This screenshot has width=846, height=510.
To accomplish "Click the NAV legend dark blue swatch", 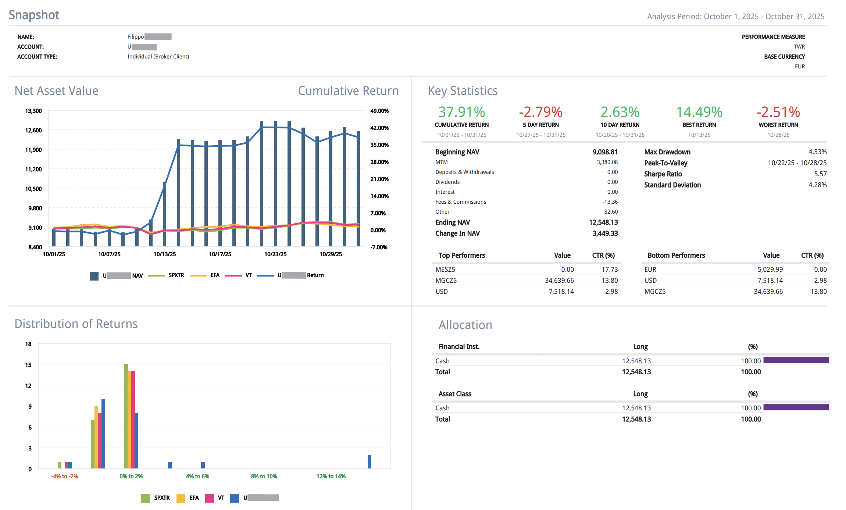I will pos(94,276).
